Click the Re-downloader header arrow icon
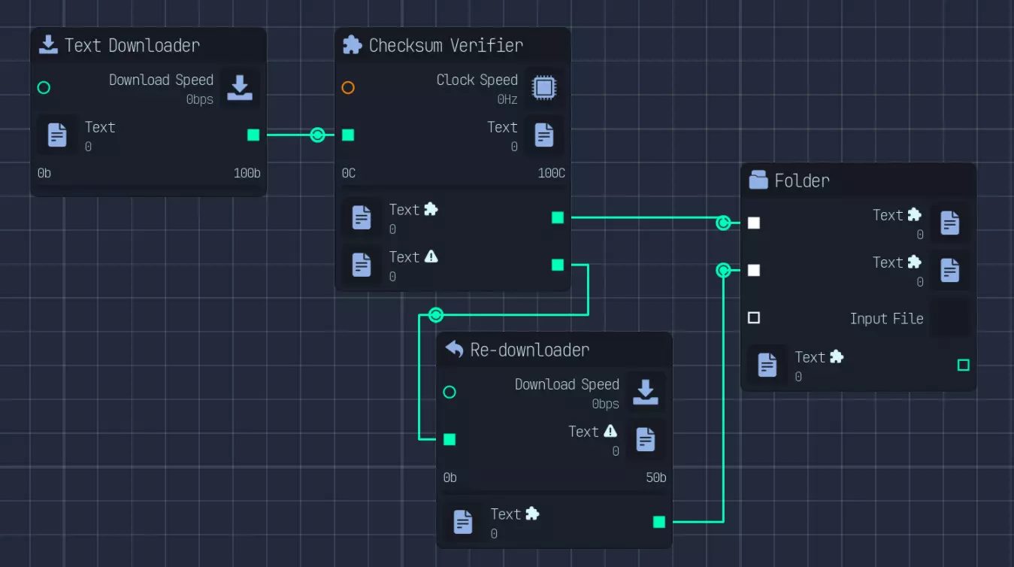 coord(454,349)
